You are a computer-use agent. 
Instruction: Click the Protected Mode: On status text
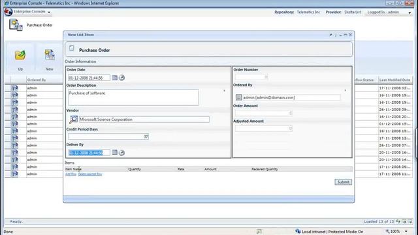[346, 232]
